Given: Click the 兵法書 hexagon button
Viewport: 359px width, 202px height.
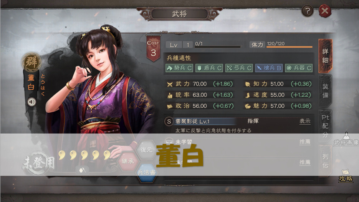Looking at the screenshot, I should click(146, 172).
